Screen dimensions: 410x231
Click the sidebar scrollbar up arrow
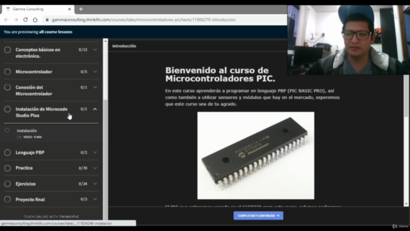[105, 41]
